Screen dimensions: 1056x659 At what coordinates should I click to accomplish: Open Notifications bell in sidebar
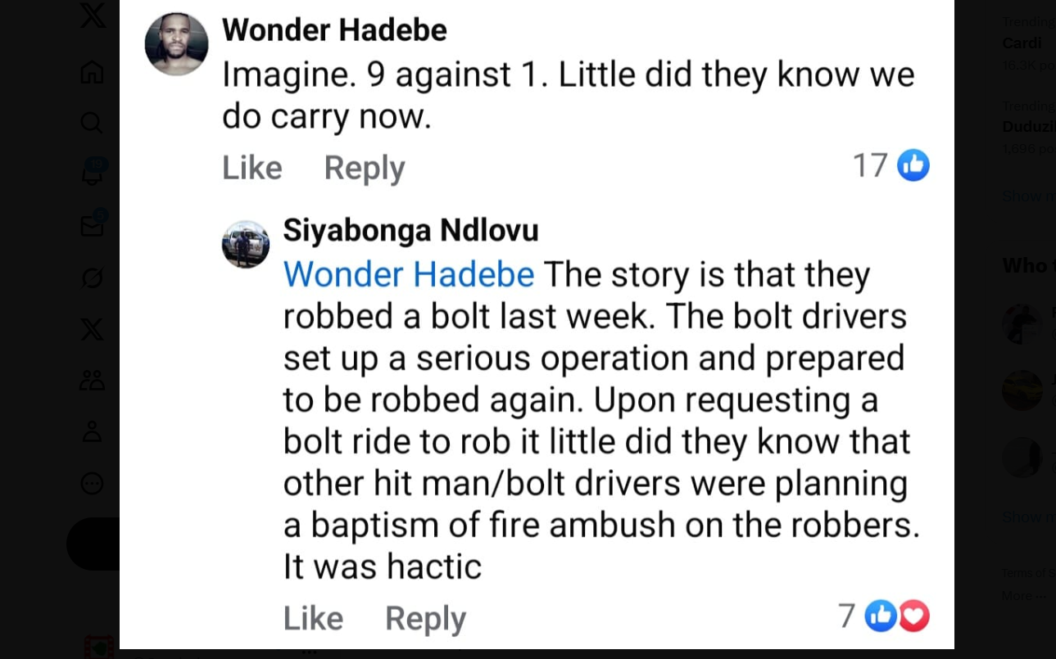coord(92,174)
